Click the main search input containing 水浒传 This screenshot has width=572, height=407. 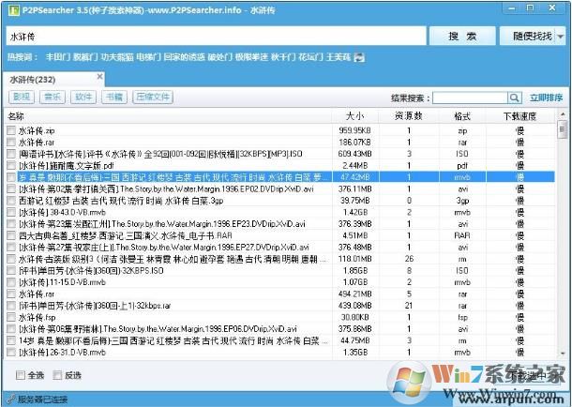click(x=216, y=36)
